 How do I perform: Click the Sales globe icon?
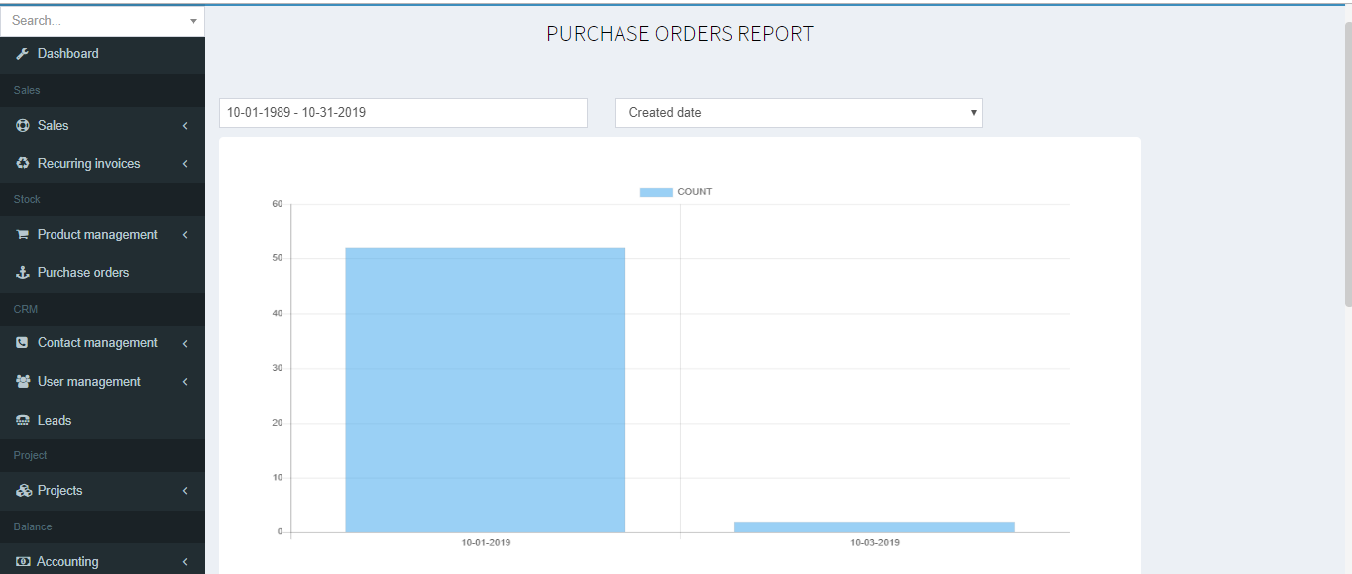(x=23, y=126)
